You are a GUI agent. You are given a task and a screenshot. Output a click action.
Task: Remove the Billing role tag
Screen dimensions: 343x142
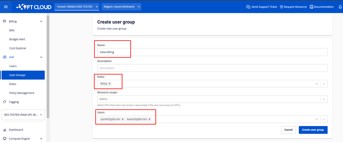coord(110,84)
